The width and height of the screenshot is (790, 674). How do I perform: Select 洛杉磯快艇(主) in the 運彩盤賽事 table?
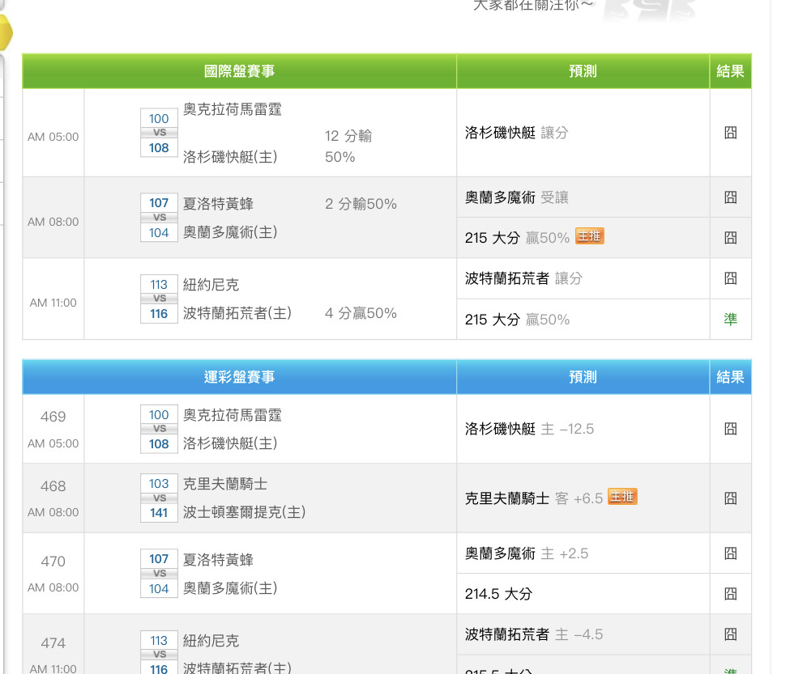(230, 443)
